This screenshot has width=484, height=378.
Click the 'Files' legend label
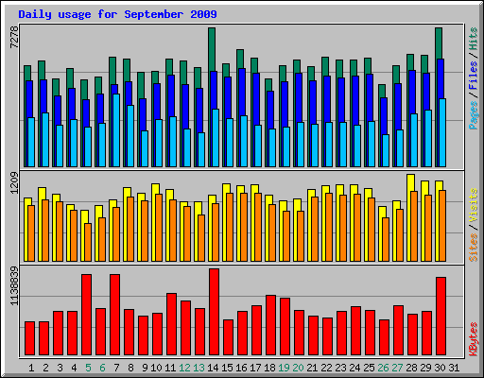pos(474,76)
